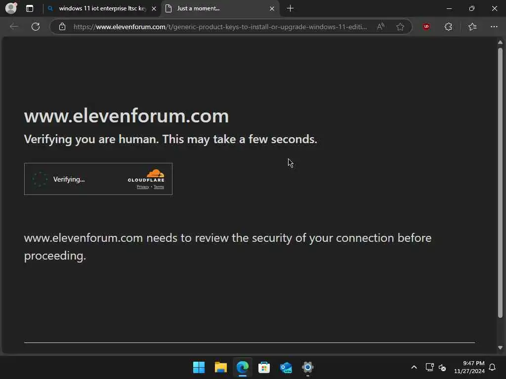Open the Windows Start menu
The width and height of the screenshot is (506, 379).
(x=199, y=367)
